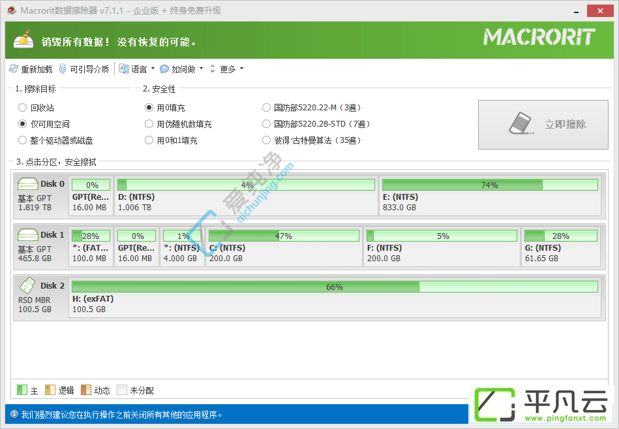
Task: Click the 更多 up-down arrows icon
Action: click(213, 69)
